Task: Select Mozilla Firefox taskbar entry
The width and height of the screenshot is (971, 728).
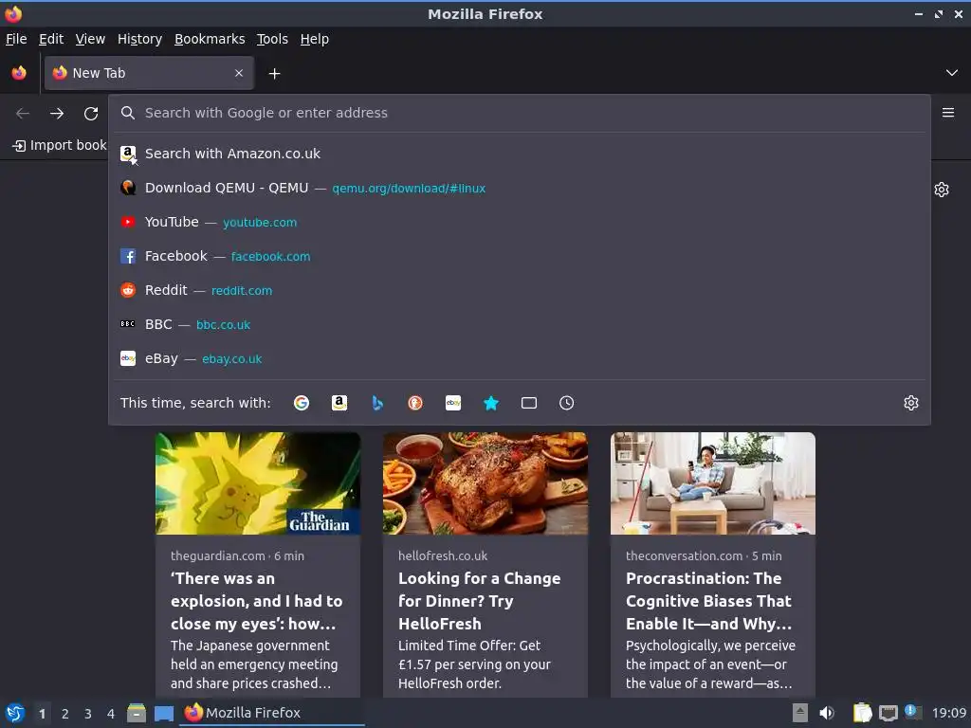Action: (272, 713)
